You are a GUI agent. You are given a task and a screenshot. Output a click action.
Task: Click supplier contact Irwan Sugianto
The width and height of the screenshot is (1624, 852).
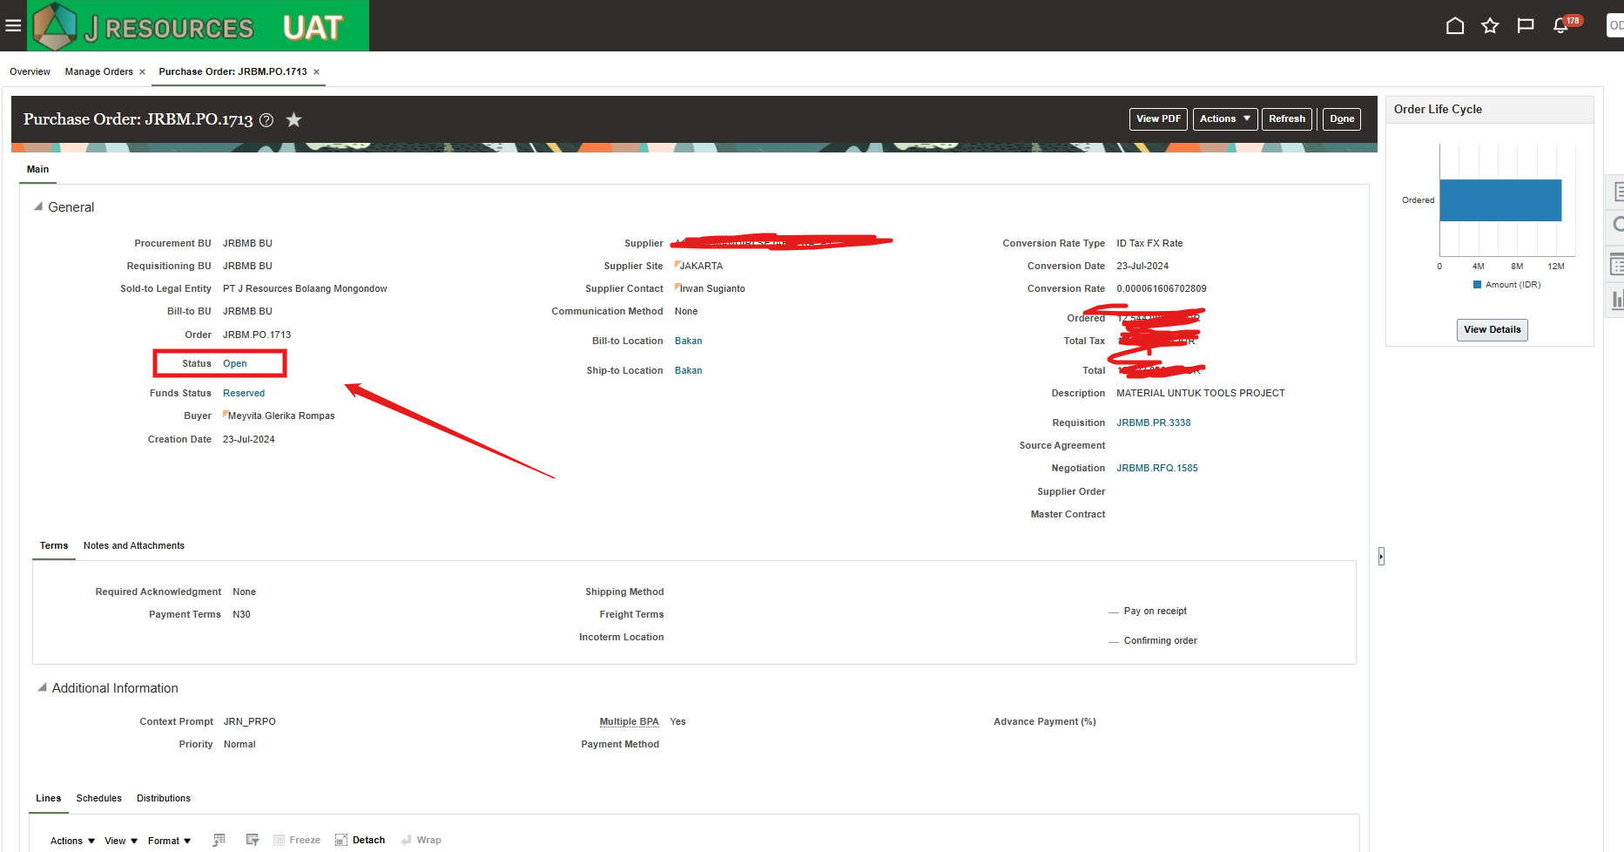coord(712,288)
